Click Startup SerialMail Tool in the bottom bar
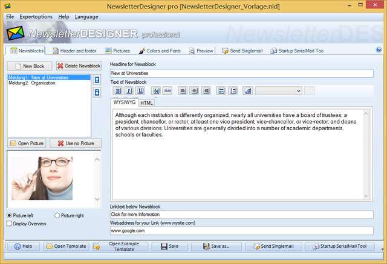387x264 pixels. (x=340, y=246)
